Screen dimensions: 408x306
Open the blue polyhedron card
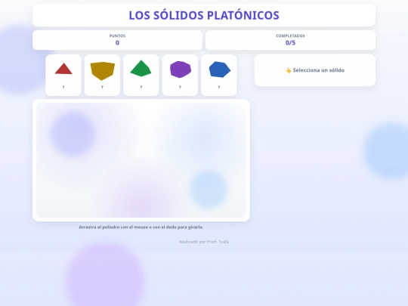[219, 76]
